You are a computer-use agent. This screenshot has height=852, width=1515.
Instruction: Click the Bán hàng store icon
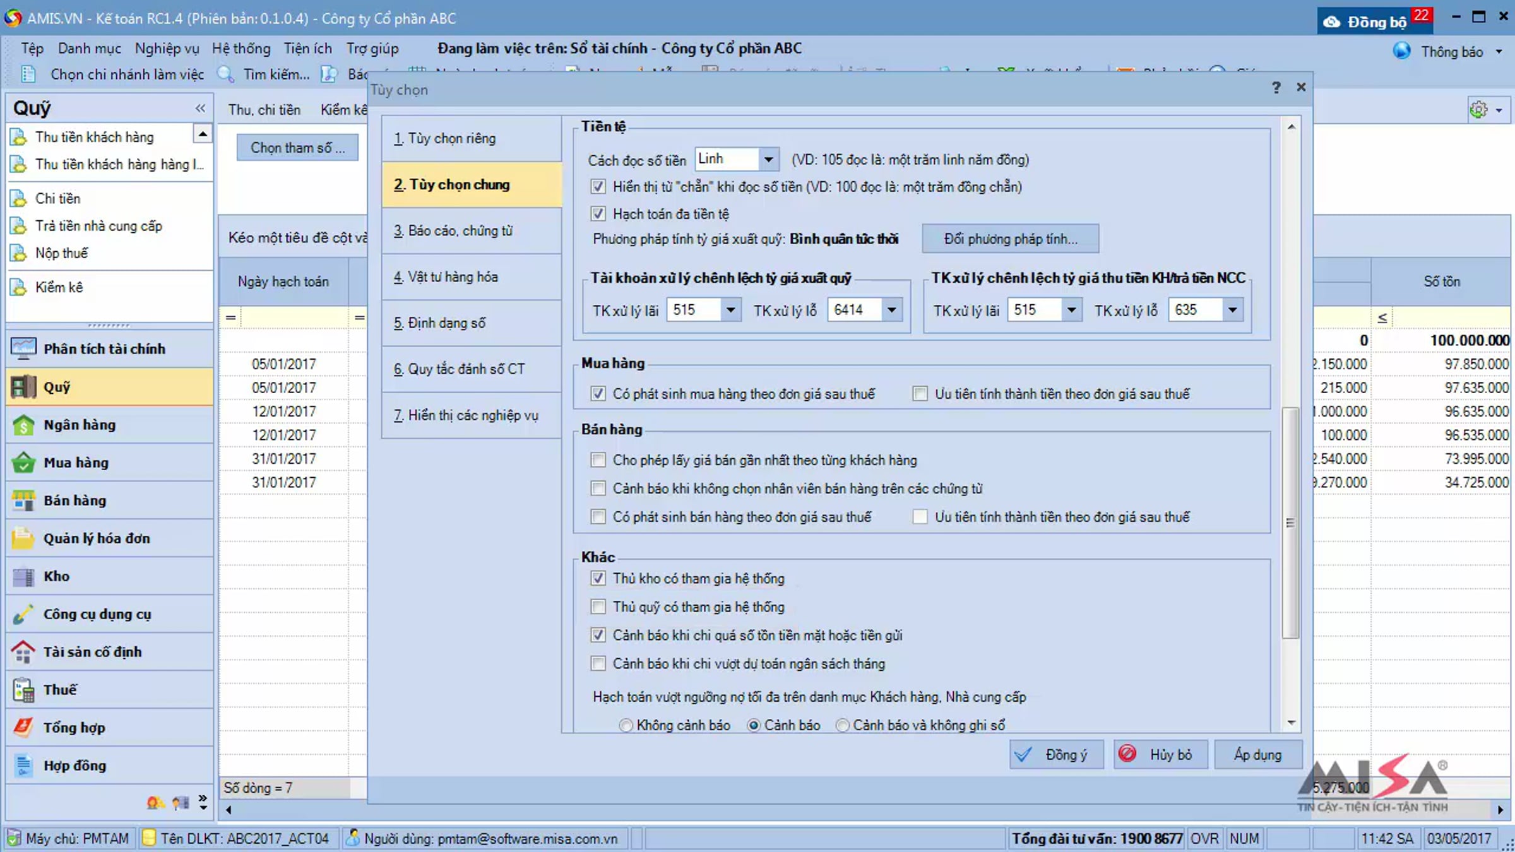[x=23, y=500]
